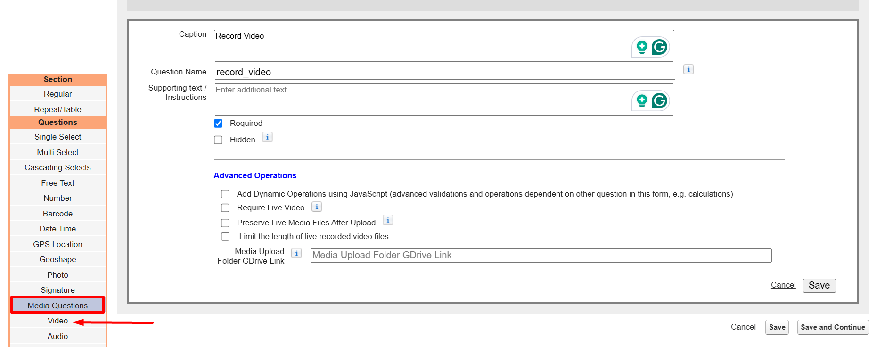
Task: Add a Cascading Selects question
Action: click(x=58, y=167)
